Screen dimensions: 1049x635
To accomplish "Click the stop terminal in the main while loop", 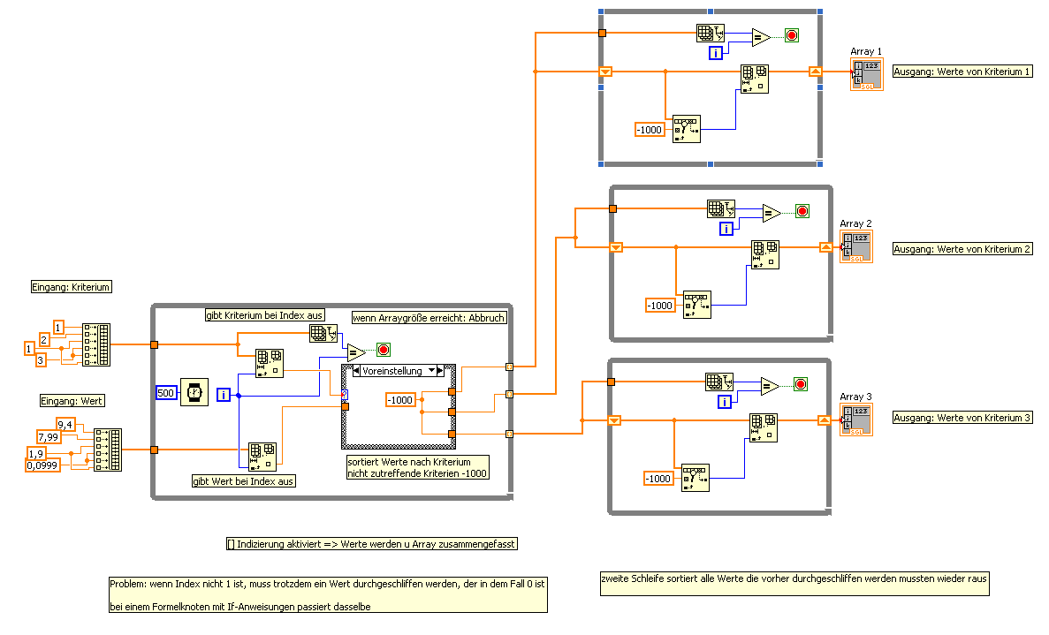I will point(384,350).
